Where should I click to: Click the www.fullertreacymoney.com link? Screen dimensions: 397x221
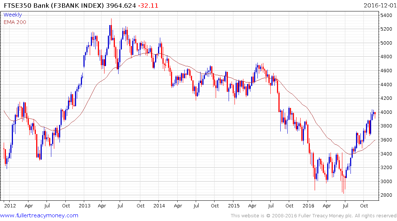(39, 215)
